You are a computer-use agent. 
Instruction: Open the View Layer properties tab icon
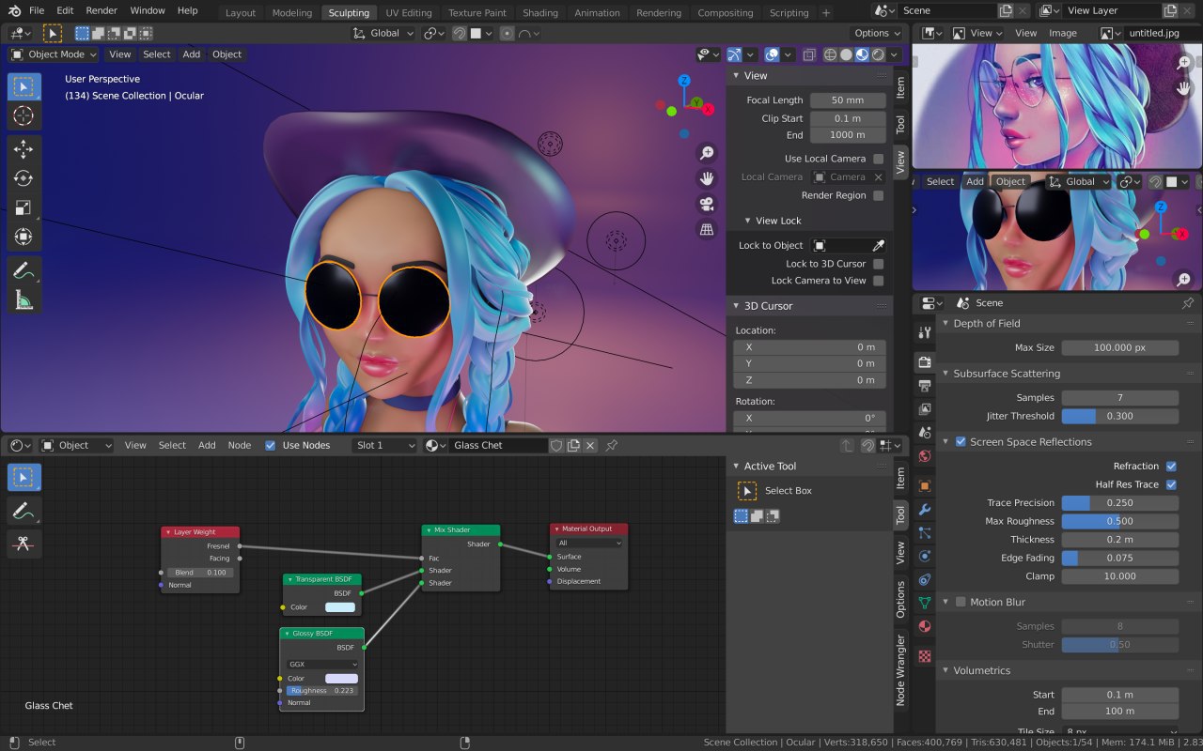click(925, 409)
